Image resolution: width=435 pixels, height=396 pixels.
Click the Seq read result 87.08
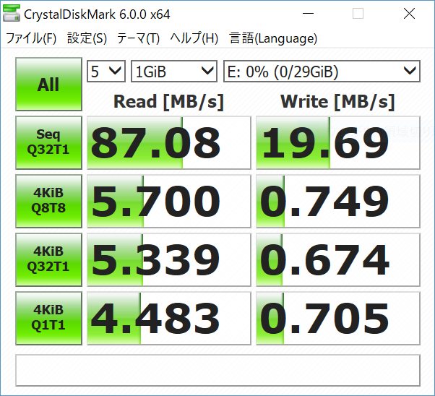click(168, 142)
